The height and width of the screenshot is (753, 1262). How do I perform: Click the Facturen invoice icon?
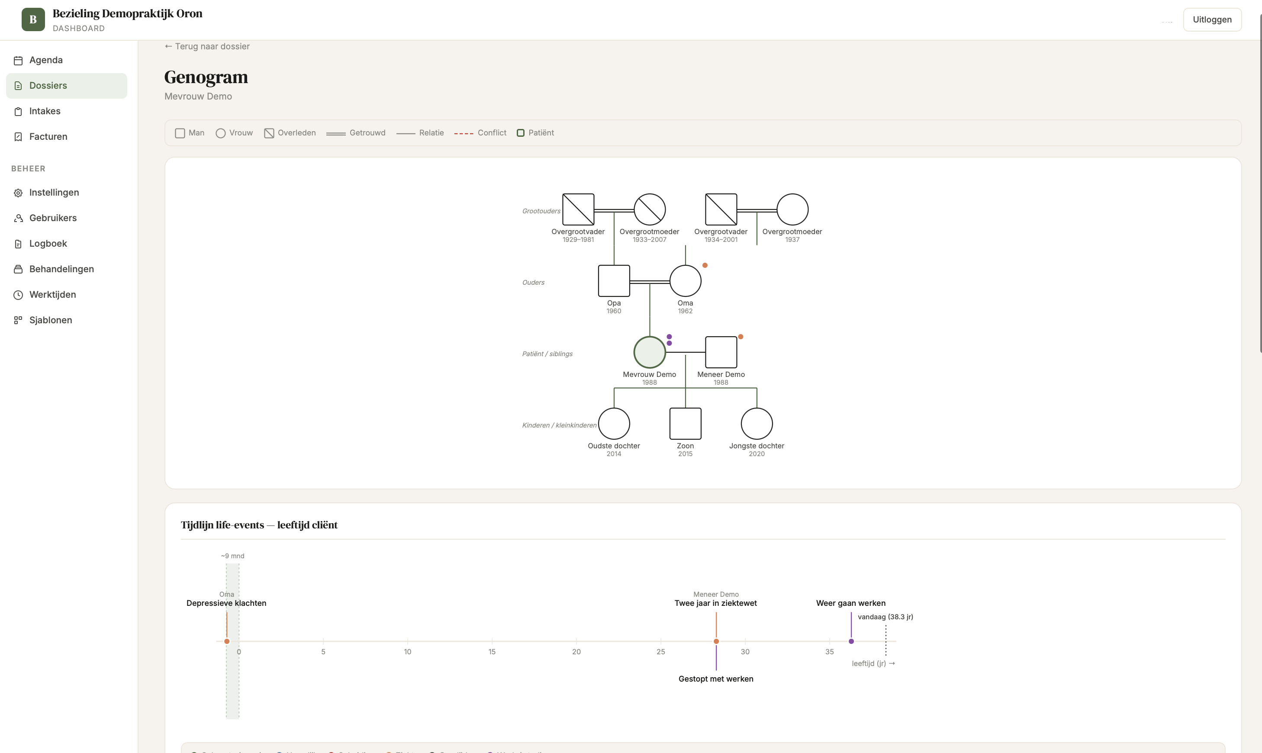18,137
